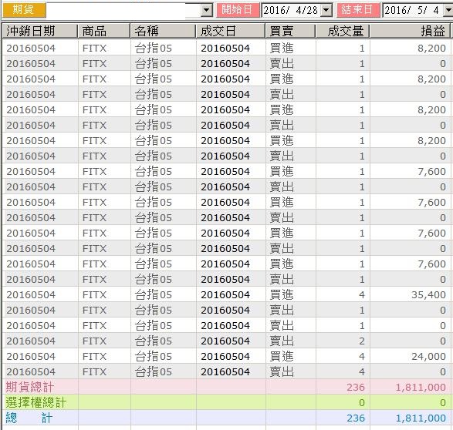Sort by 商品 column header
The width and height of the screenshot is (453, 430).
click(103, 31)
